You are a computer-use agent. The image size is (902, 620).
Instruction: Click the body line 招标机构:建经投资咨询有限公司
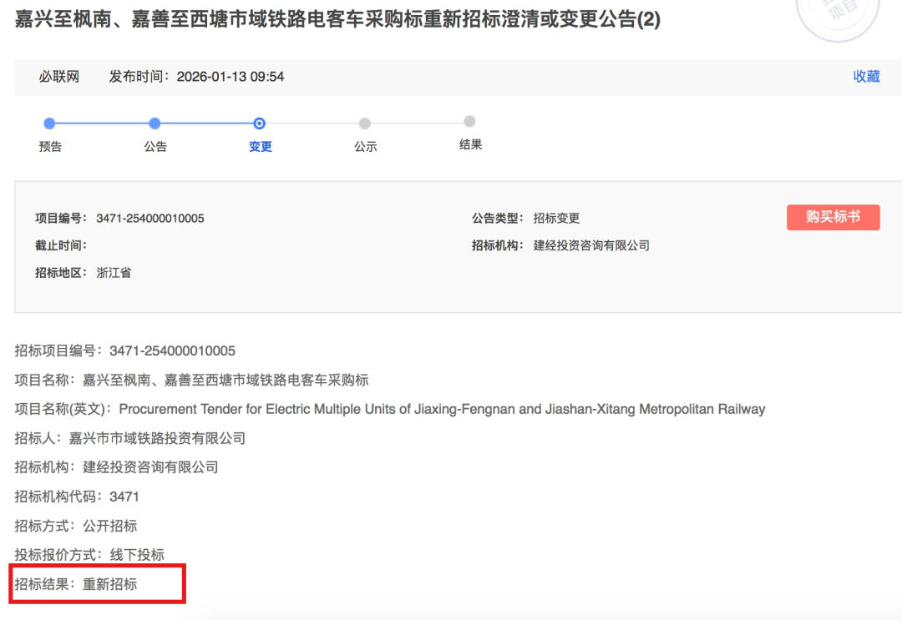[x=116, y=467]
